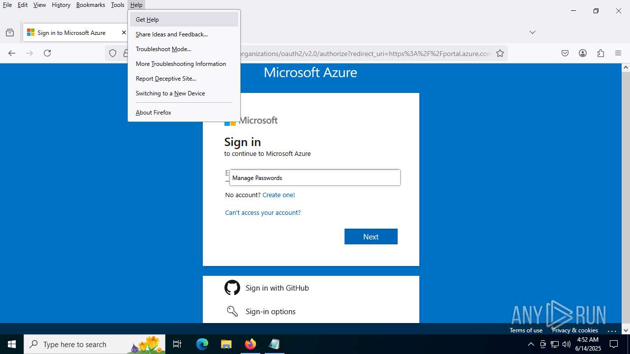Close the Sign in to Microsoft Azure tab
Screen dimensions: 630x354
(x=124, y=32)
